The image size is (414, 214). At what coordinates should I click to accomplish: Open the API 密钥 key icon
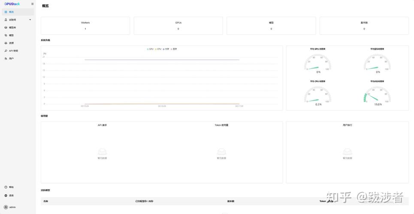tap(6, 51)
